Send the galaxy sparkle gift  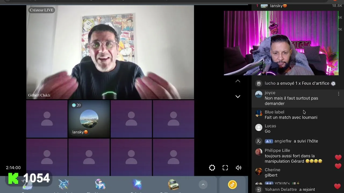pyautogui.click(x=137, y=184)
